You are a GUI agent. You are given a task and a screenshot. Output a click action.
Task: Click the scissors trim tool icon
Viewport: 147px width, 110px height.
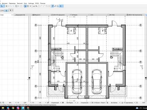click(34, 6)
